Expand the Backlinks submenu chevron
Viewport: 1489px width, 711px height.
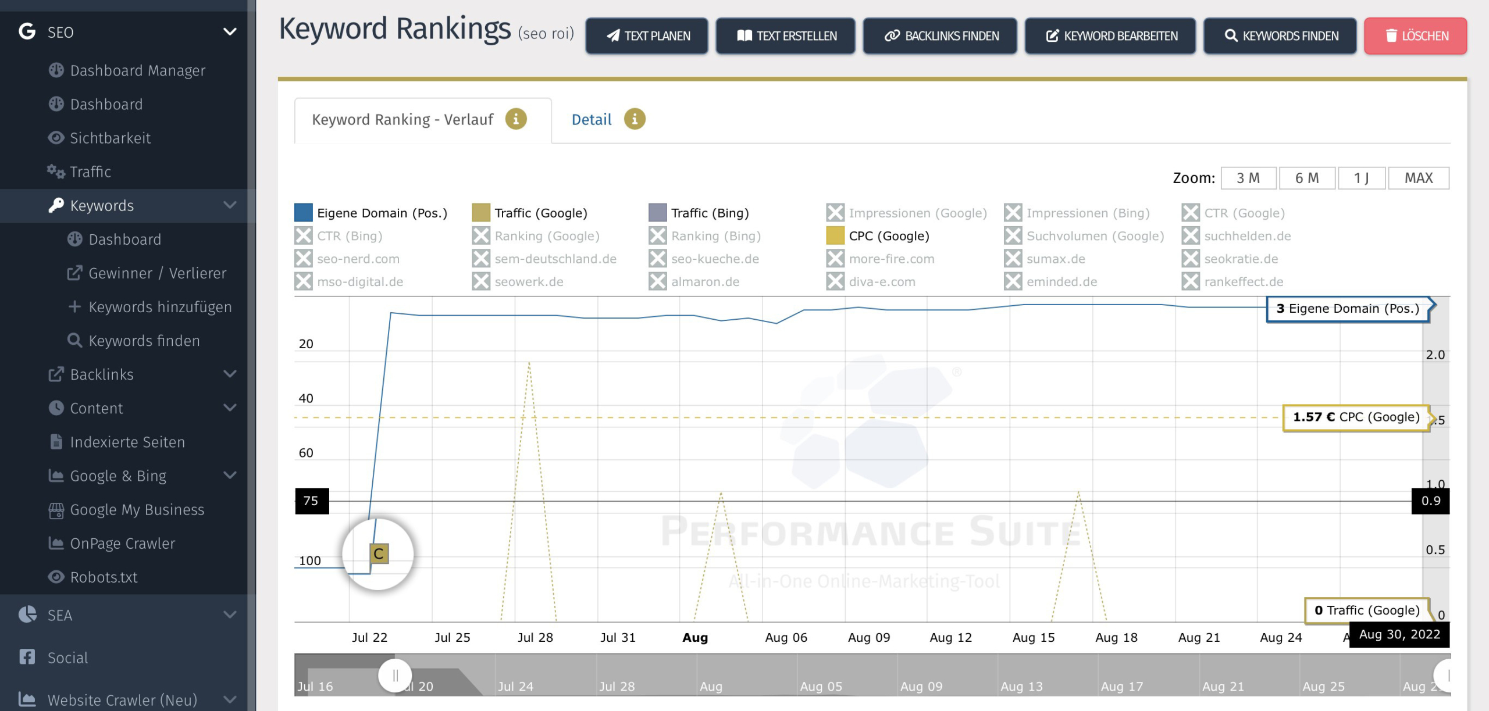pos(230,374)
